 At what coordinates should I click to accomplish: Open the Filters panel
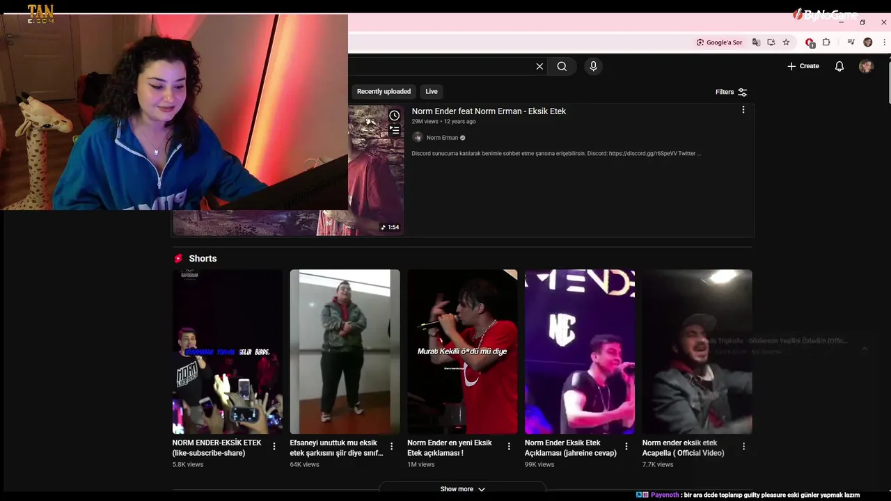tap(731, 92)
